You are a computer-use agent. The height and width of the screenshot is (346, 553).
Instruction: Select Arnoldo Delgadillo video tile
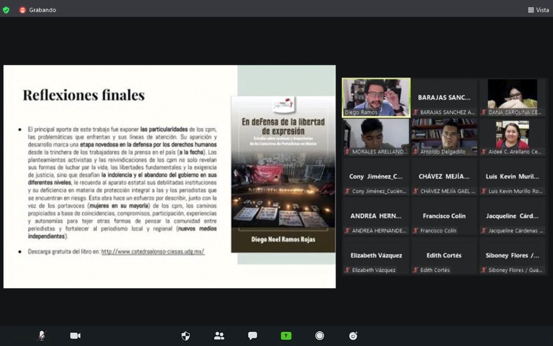pos(444,137)
